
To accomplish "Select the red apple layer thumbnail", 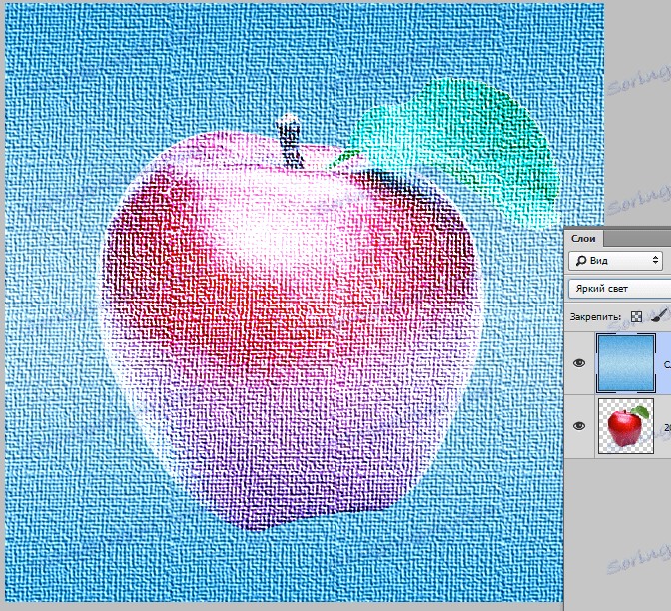I will tap(626, 426).
